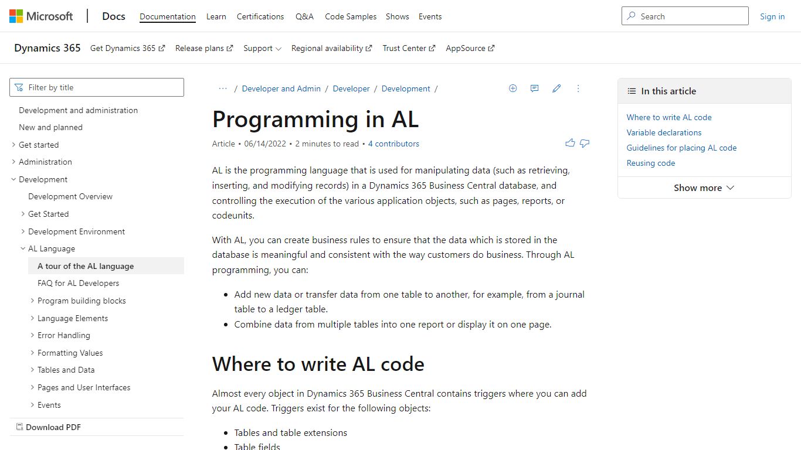This screenshot has height=450, width=801.
Task: Click the feedback comment icon
Action: click(x=534, y=88)
